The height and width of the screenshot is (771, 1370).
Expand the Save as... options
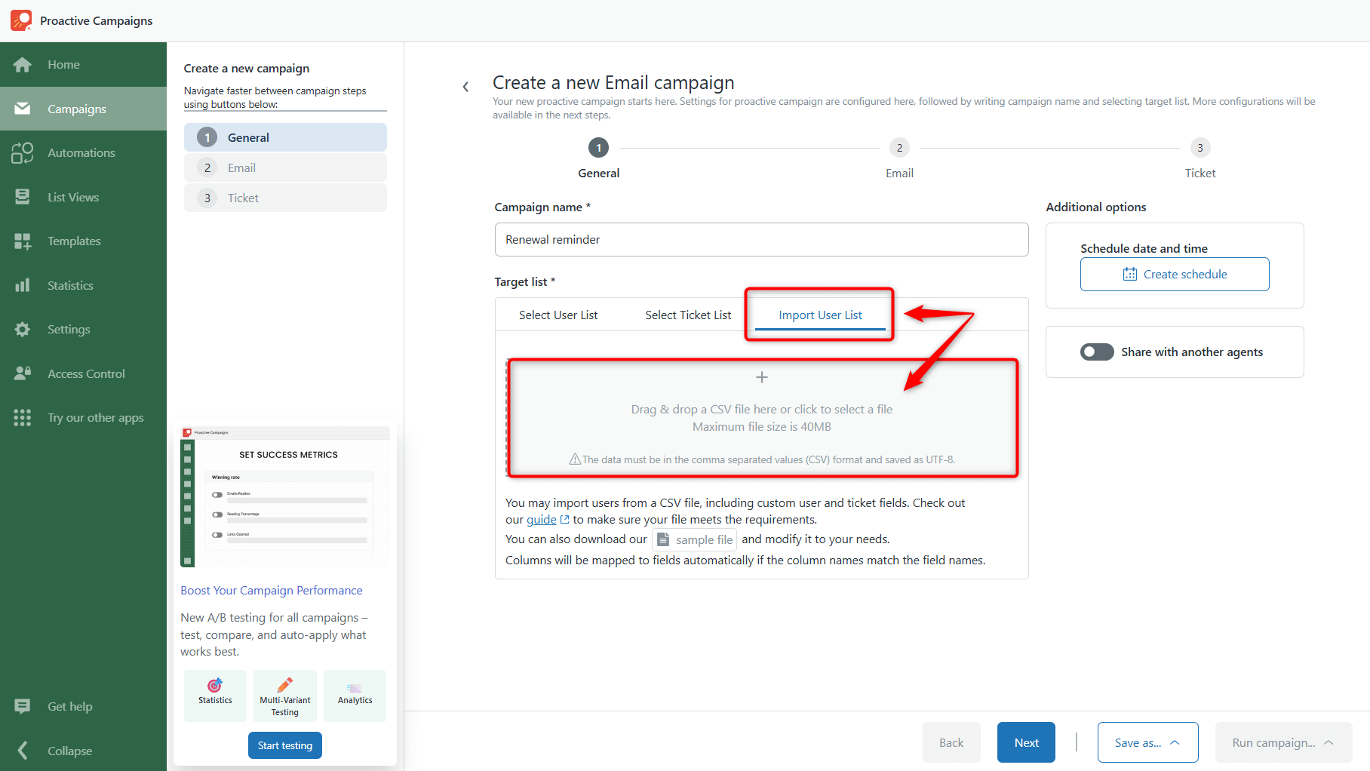[1147, 742]
